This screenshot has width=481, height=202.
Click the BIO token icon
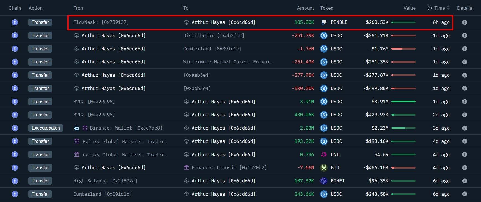click(x=324, y=168)
